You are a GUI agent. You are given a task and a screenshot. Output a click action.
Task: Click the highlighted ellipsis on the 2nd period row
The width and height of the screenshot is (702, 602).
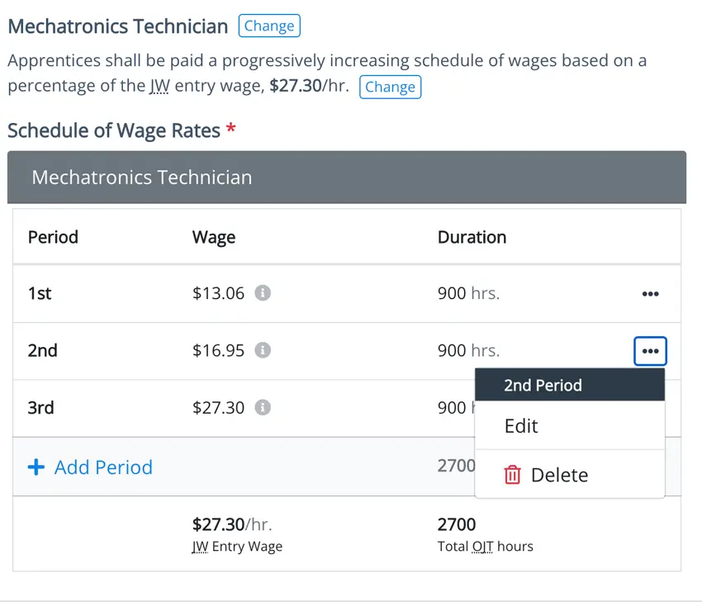pos(650,350)
